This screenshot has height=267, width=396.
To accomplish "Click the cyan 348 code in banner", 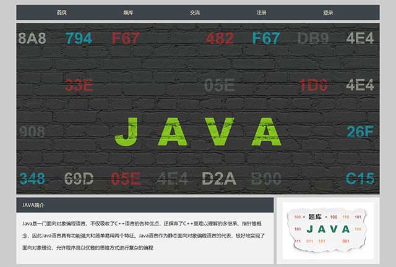I will [32, 179].
